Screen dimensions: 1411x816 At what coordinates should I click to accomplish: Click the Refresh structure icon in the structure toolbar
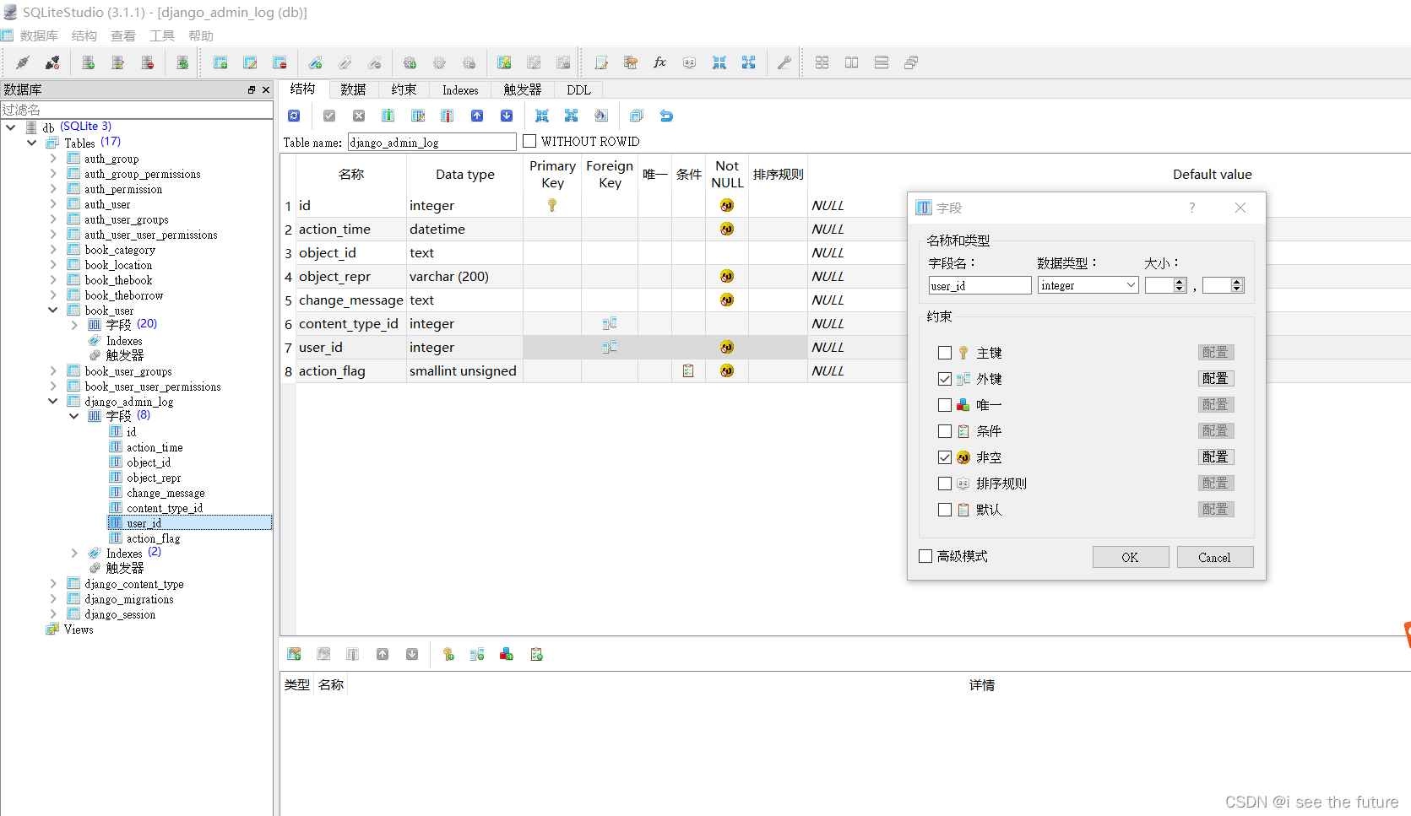tap(294, 116)
